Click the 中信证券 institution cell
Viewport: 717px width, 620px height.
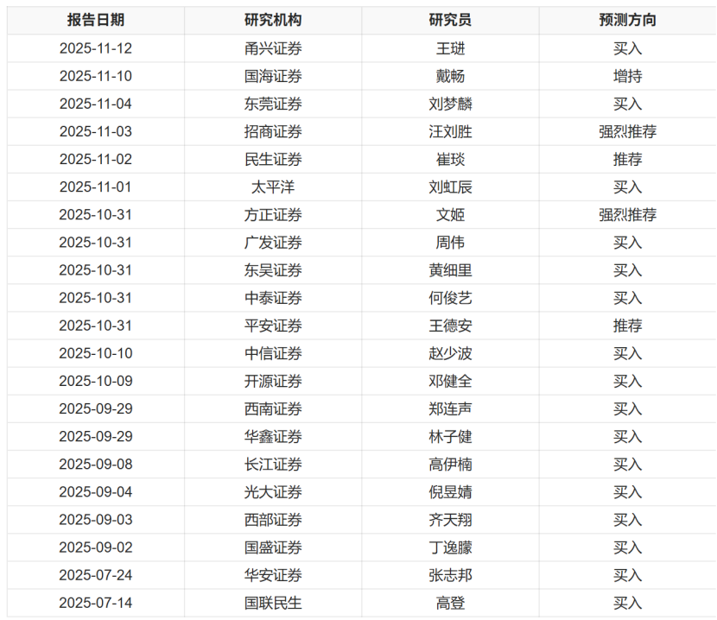click(273, 353)
